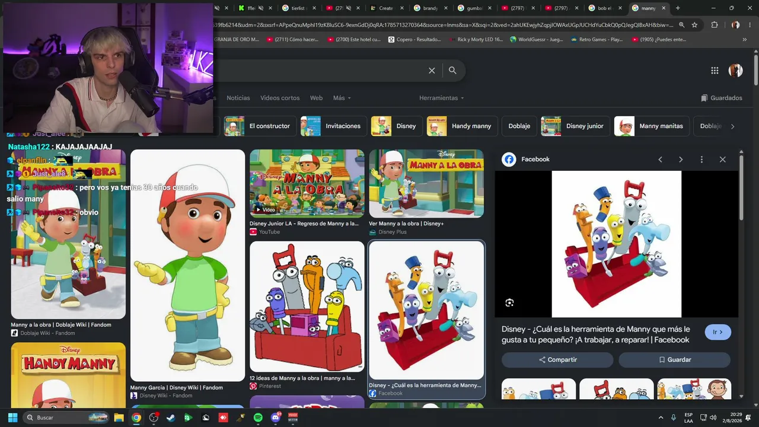759x427 pixels.
Task: Click Compartir to share image
Action: pos(557,360)
